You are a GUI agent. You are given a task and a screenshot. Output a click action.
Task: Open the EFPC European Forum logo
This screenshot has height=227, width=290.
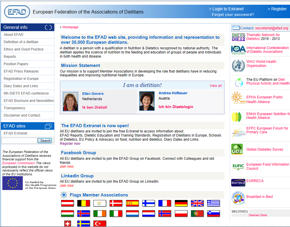point(238,132)
